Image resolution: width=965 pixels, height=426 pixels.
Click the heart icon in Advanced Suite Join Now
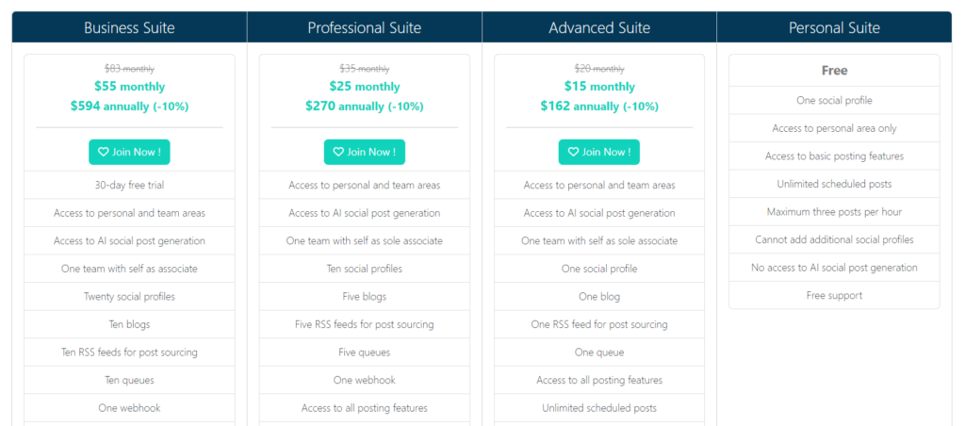tap(574, 152)
